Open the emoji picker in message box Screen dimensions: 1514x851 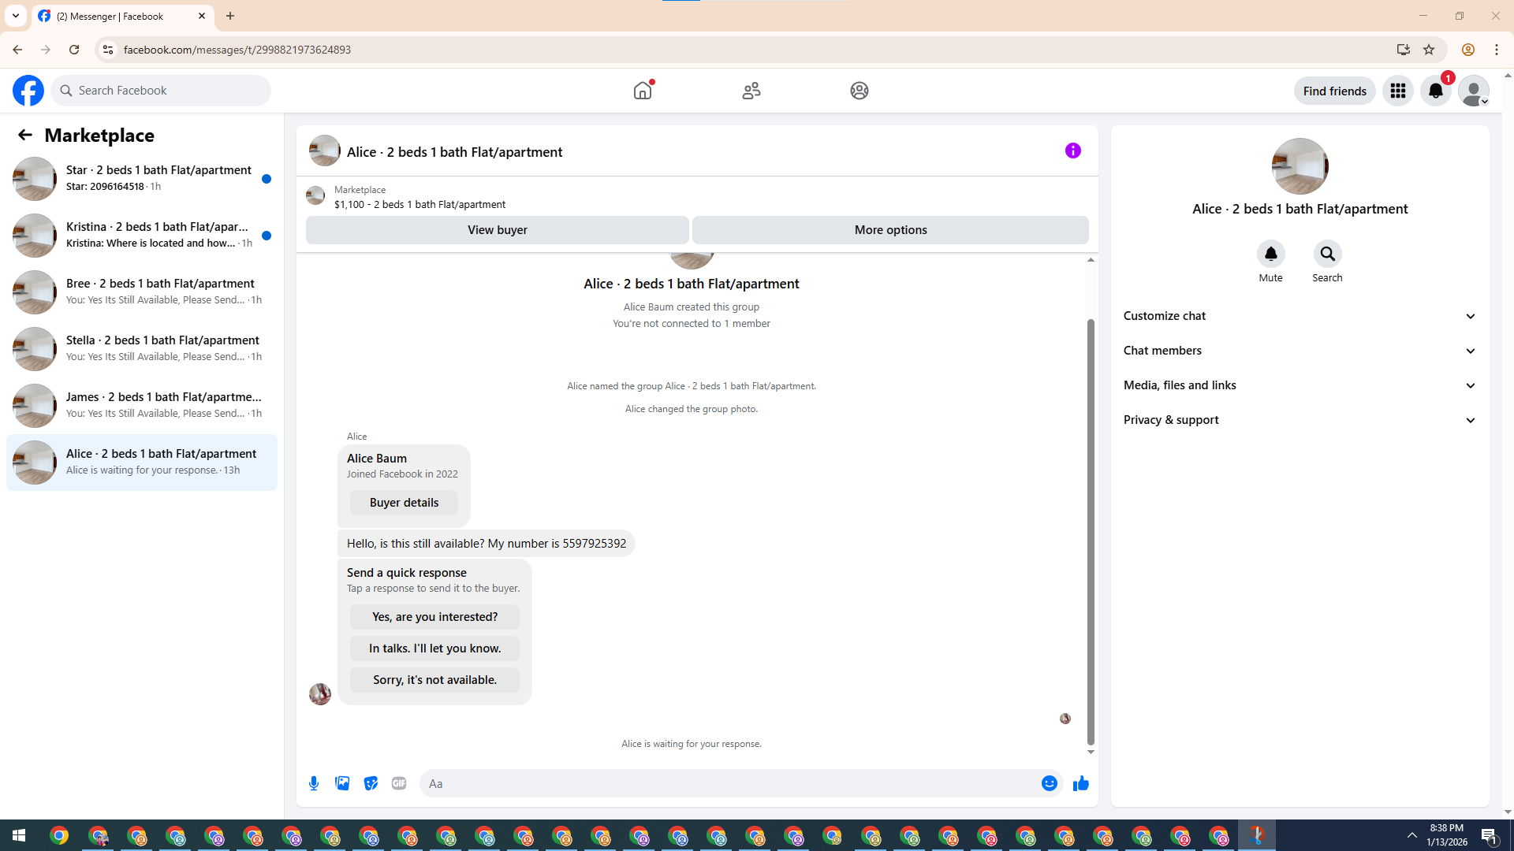click(1049, 783)
